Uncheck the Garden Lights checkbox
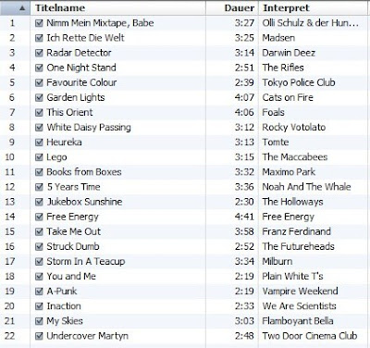This screenshot has height=348, width=370. pyautogui.click(x=39, y=97)
